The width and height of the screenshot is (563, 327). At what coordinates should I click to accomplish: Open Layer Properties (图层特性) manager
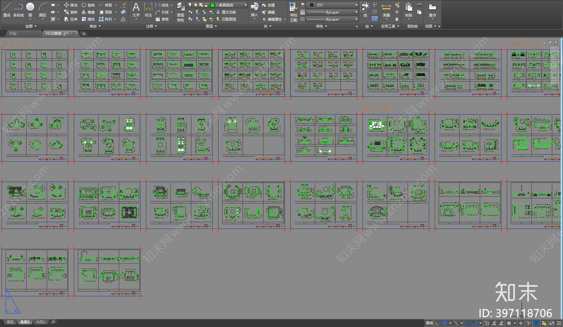coord(181,12)
